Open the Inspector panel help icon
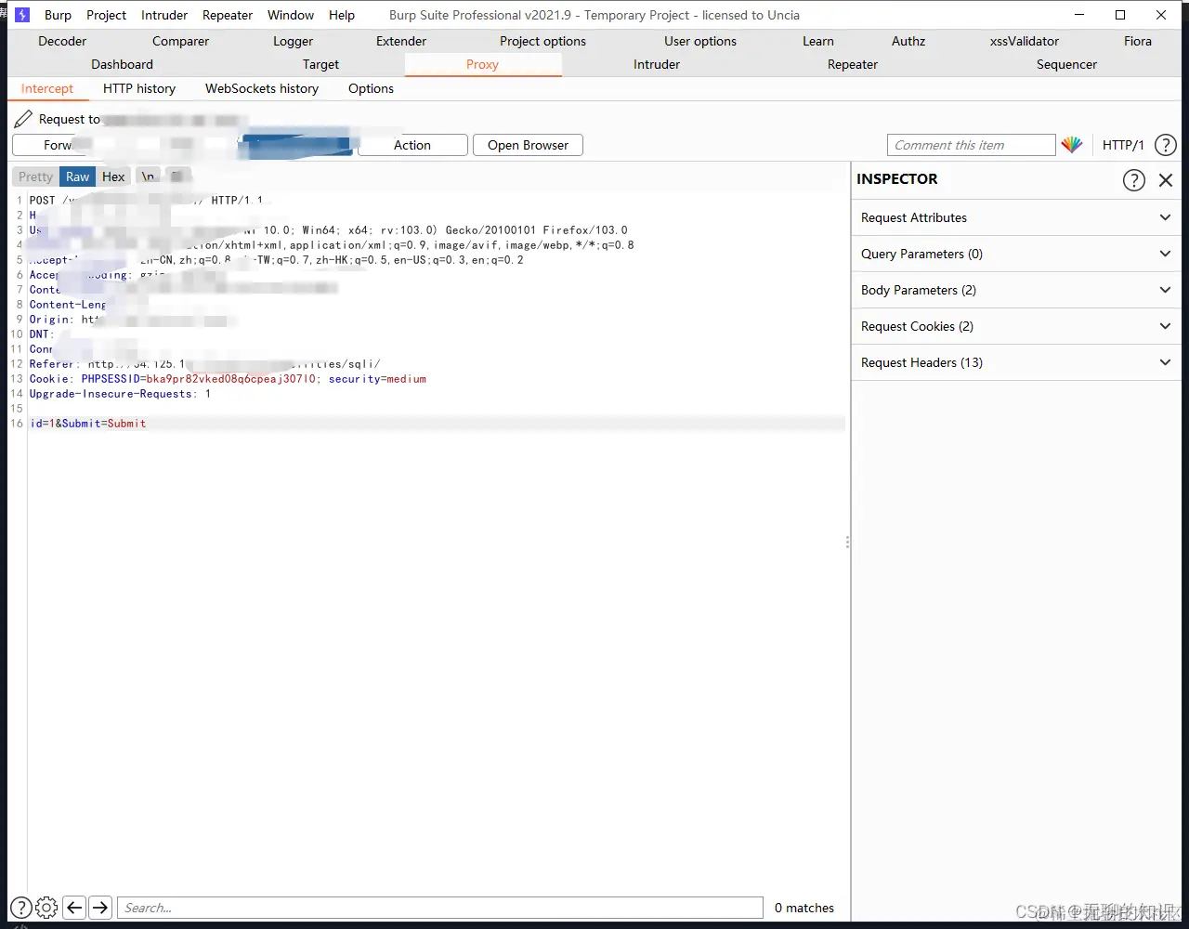Screen dimensions: 1189x929 click(1134, 180)
